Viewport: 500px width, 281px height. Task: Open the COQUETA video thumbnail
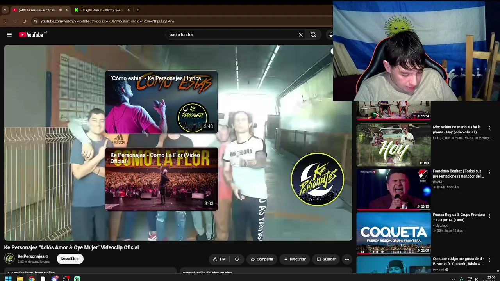click(x=394, y=233)
